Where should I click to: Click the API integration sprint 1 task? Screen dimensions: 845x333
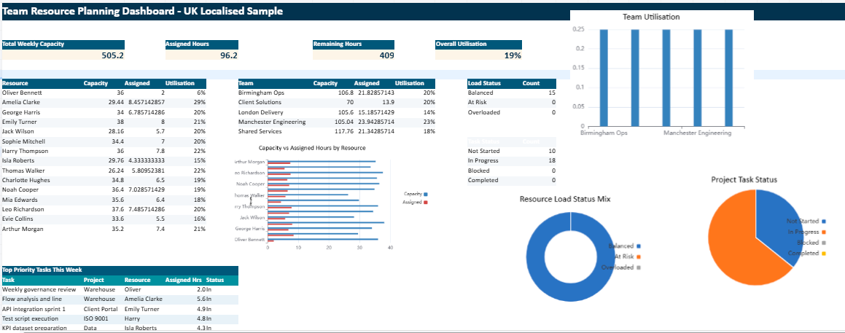(x=34, y=309)
